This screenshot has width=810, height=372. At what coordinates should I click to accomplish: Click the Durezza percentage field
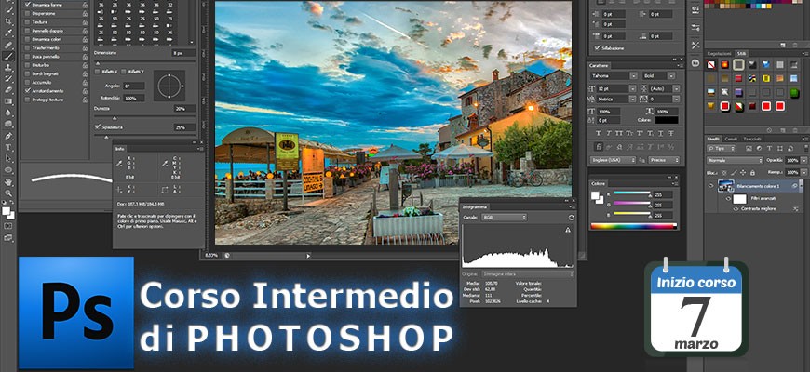click(184, 109)
